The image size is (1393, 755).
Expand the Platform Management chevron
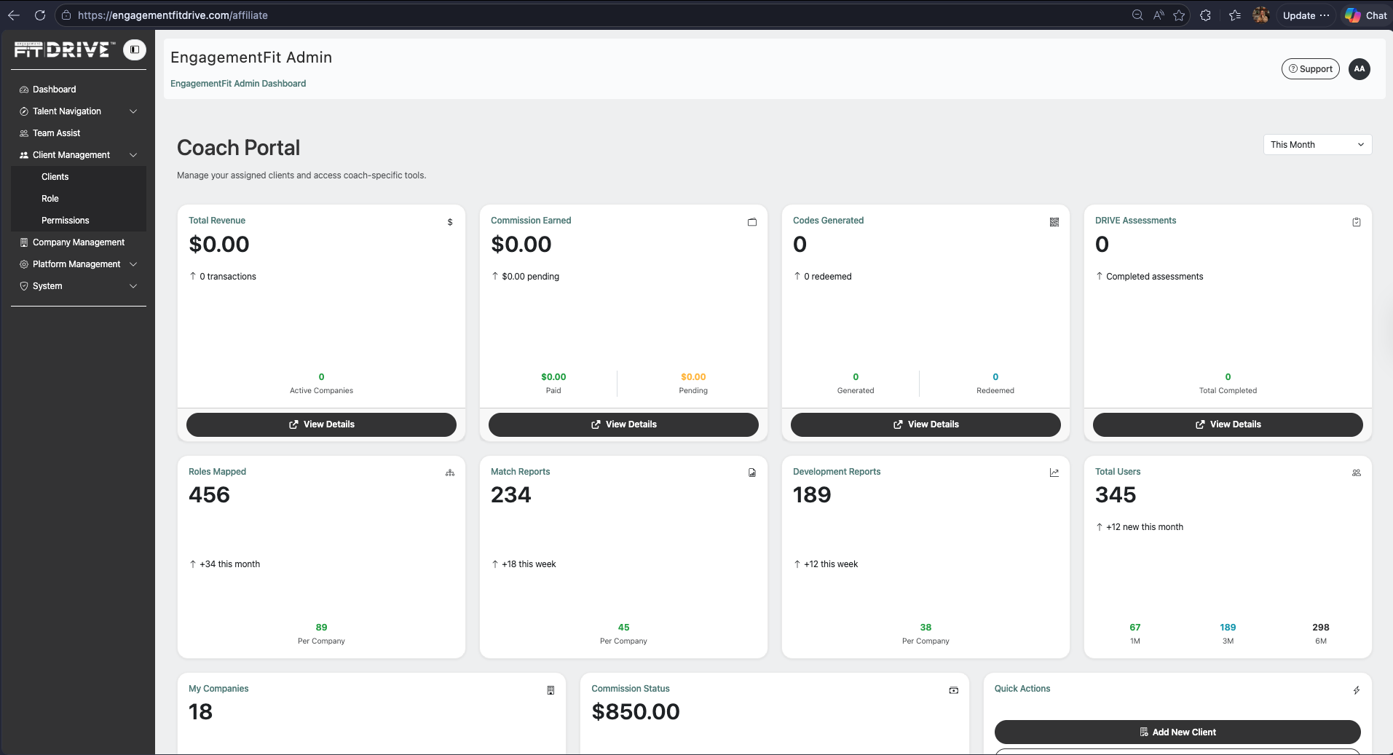pyautogui.click(x=133, y=264)
